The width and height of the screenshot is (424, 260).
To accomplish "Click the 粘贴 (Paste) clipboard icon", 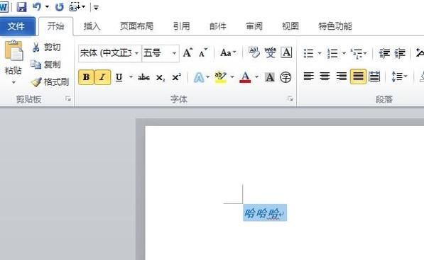I will [x=13, y=50].
